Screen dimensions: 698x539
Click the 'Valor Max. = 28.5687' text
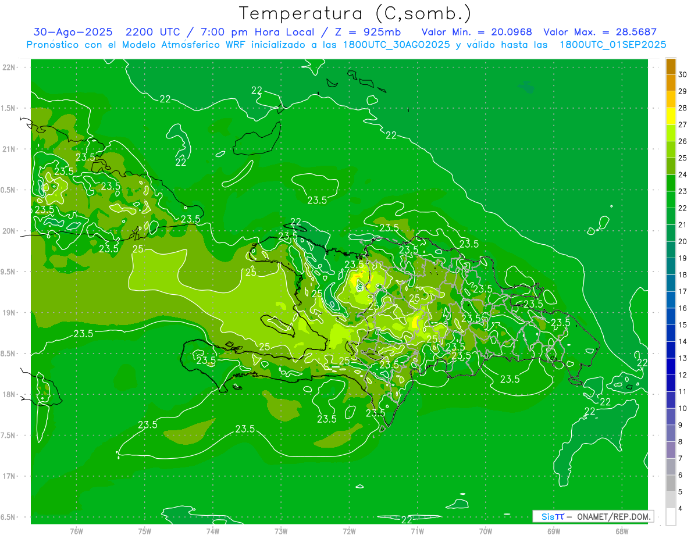pos(600,32)
